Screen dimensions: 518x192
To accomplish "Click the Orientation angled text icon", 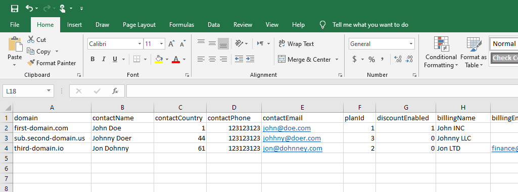I will pyautogui.click(x=239, y=43).
